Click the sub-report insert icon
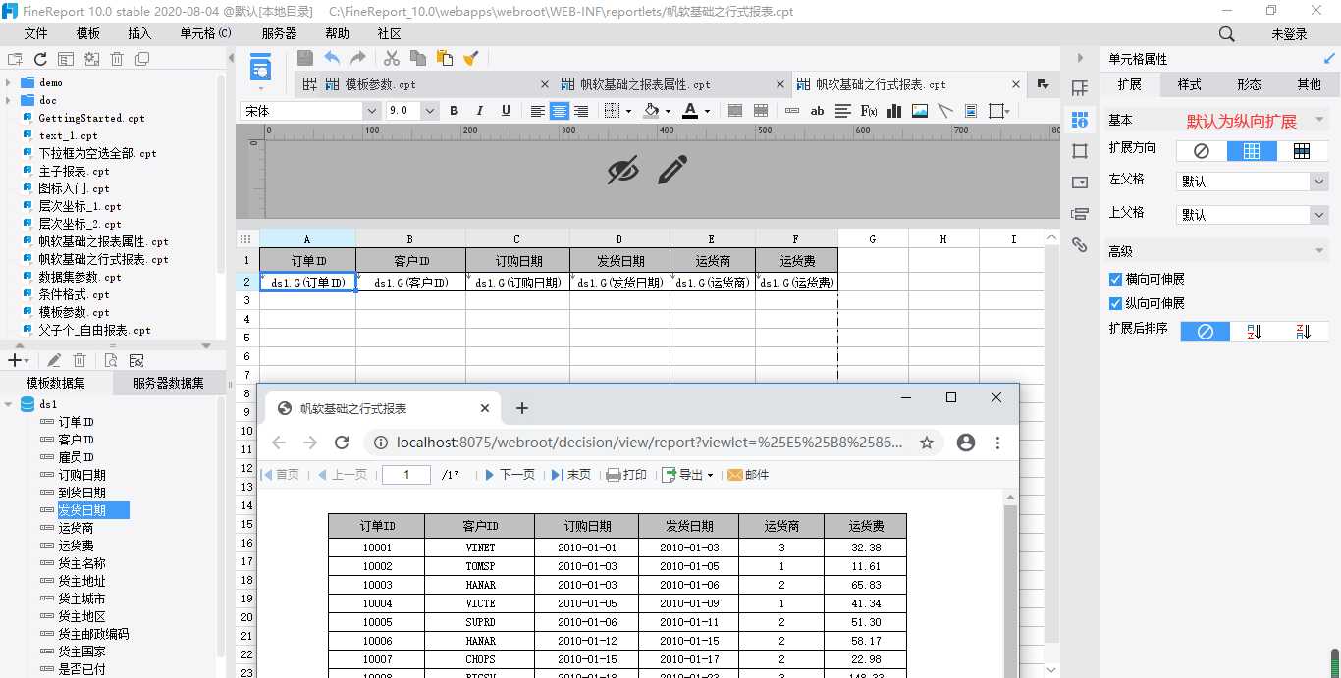The image size is (1341, 678). pyautogui.click(x=971, y=111)
